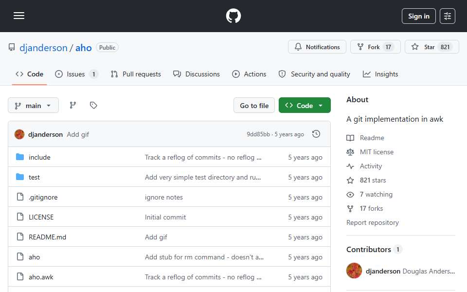
Task: Click the pulse icon beside Activity
Action: (350, 166)
